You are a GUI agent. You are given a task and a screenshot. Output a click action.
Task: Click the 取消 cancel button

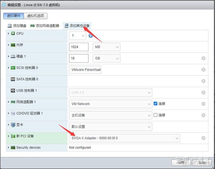[x=202, y=163]
